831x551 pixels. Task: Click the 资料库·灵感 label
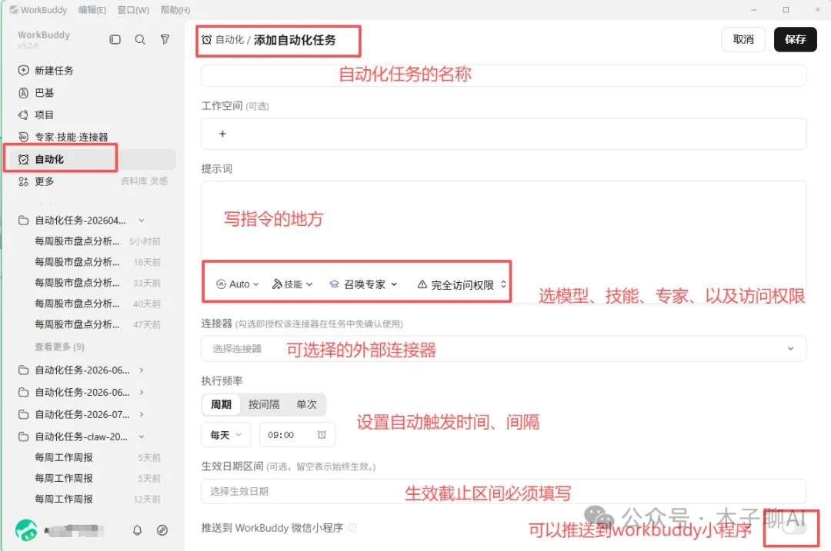[144, 181]
